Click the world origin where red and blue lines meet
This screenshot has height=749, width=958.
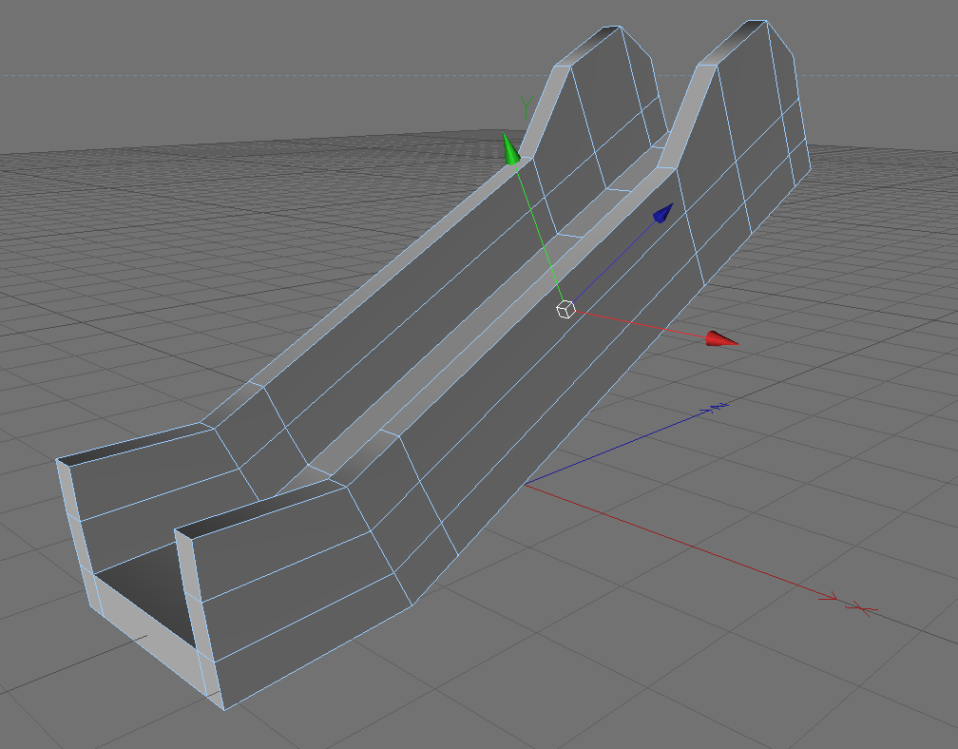click(x=525, y=485)
